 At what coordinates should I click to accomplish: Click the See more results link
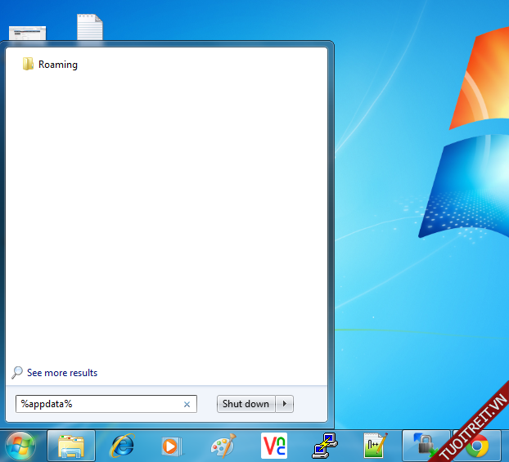coord(62,373)
